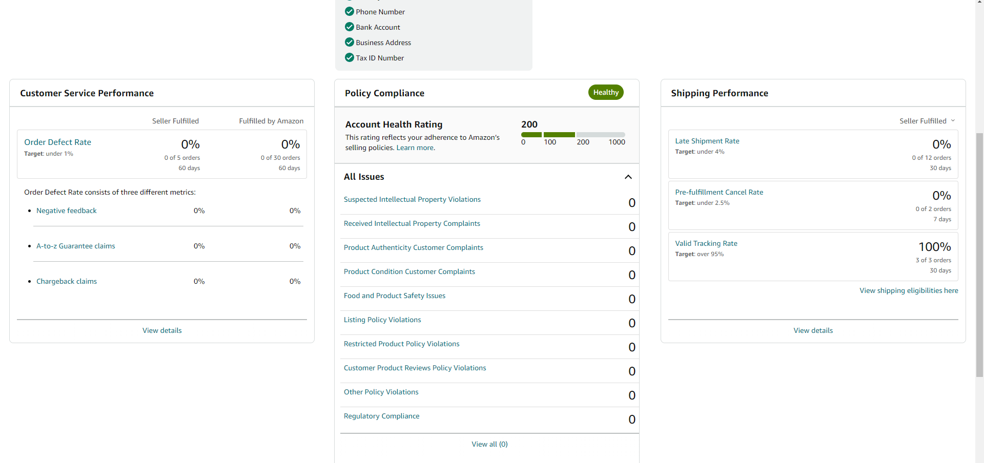Click the '0 of 12 orders' text
Viewport: 984px width, 463px height.
click(931, 158)
